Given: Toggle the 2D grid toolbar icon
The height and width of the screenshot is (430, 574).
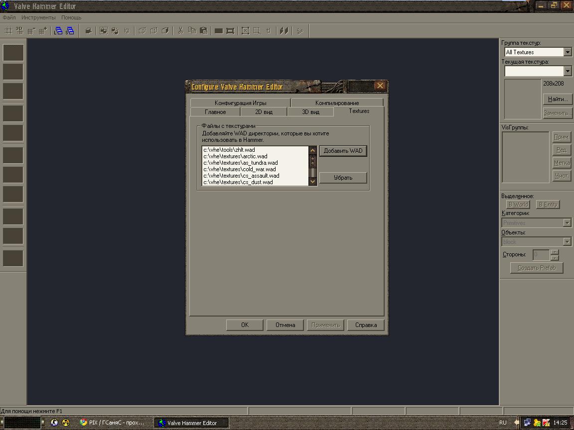Looking at the screenshot, I should tap(8, 31).
